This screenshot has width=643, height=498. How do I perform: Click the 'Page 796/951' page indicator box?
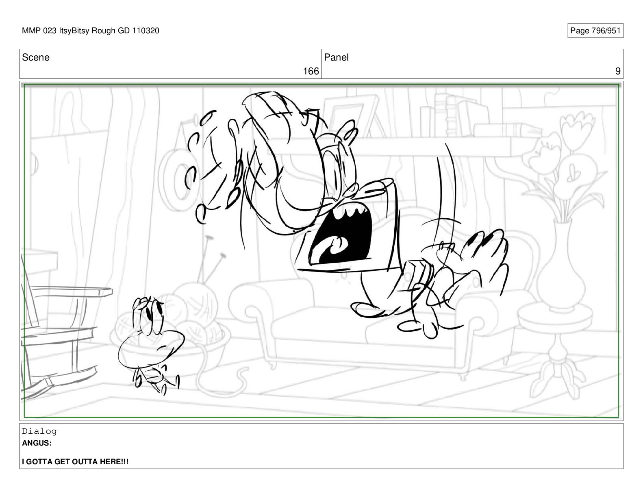point(595,31)
